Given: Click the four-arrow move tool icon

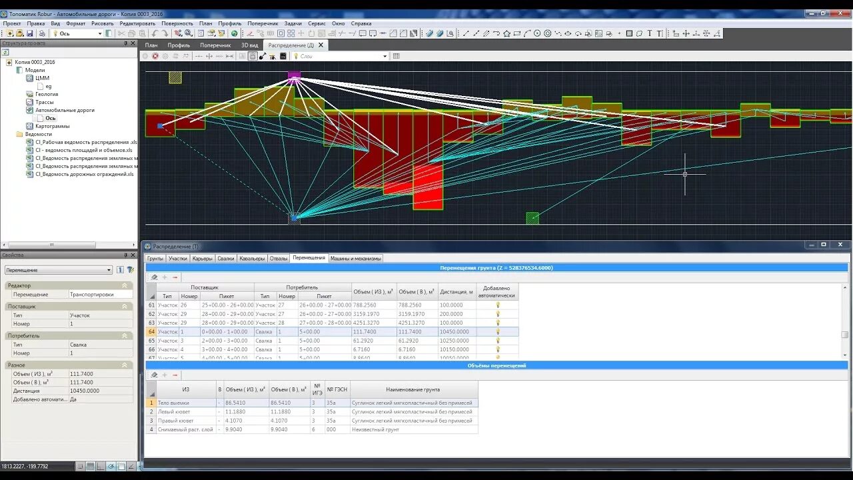Looking at the screenshot, I should pyautogui.click(x=686, y=33).
